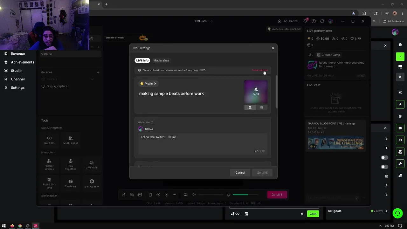Click the green Chat button
The width and height of the screenshot is (407, 229).
pos(313,214)
